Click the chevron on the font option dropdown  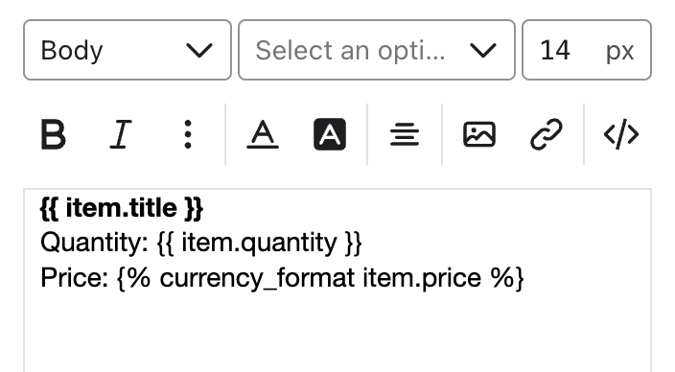pos(483,51)
